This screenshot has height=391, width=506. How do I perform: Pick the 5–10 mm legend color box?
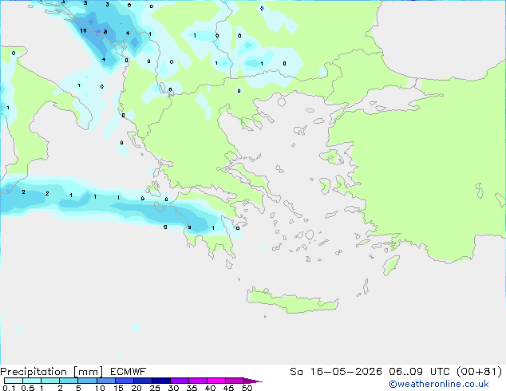coord(87,381)
